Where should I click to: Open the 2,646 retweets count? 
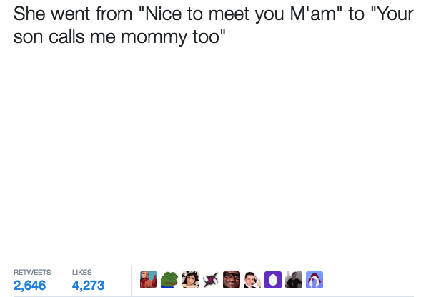[x=30, y=286]
